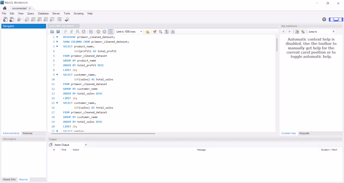Search table data icon
This screenshot has height=183, width=344.
pyautogui.click(x=59, y=19)
